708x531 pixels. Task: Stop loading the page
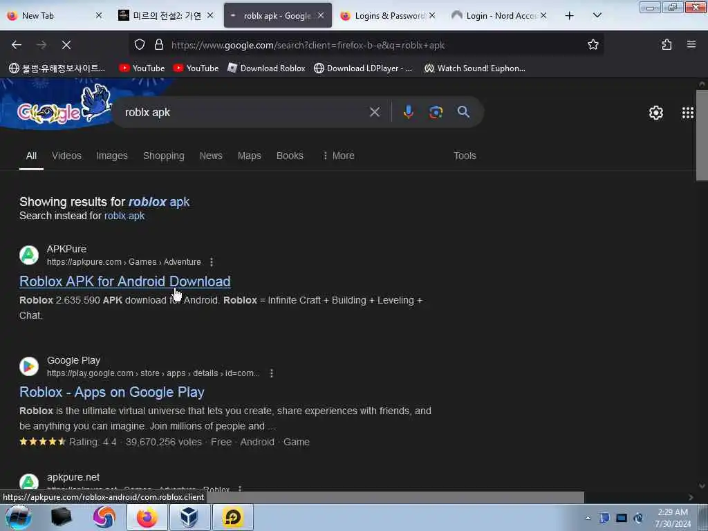pyautogui.click(x=66, y=45)
